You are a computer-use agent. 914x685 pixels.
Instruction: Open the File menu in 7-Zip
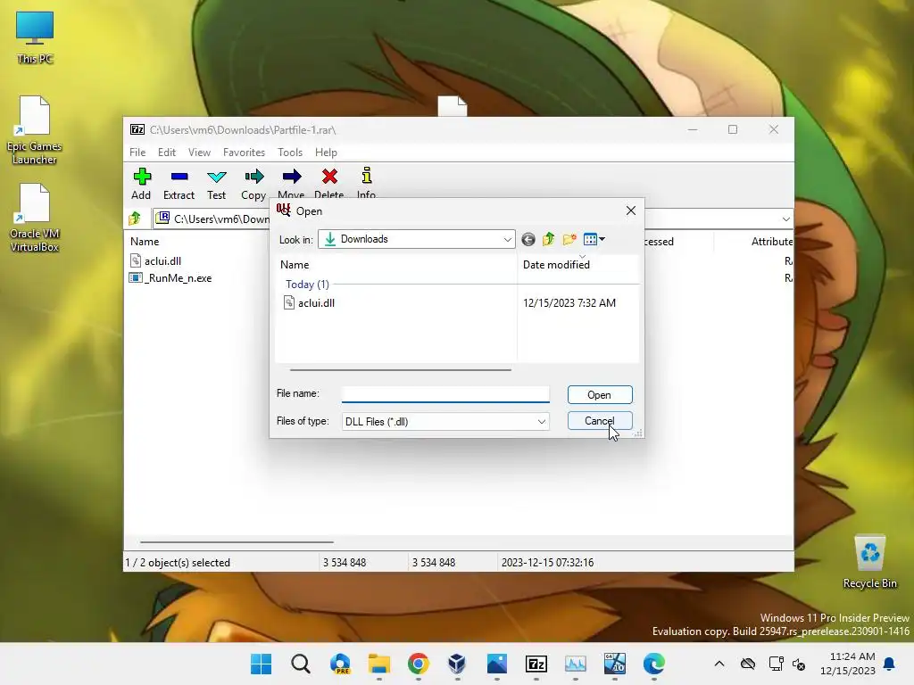[137, 152]
